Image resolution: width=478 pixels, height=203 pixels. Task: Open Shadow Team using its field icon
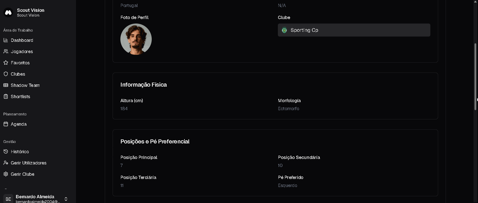(6, 85)
